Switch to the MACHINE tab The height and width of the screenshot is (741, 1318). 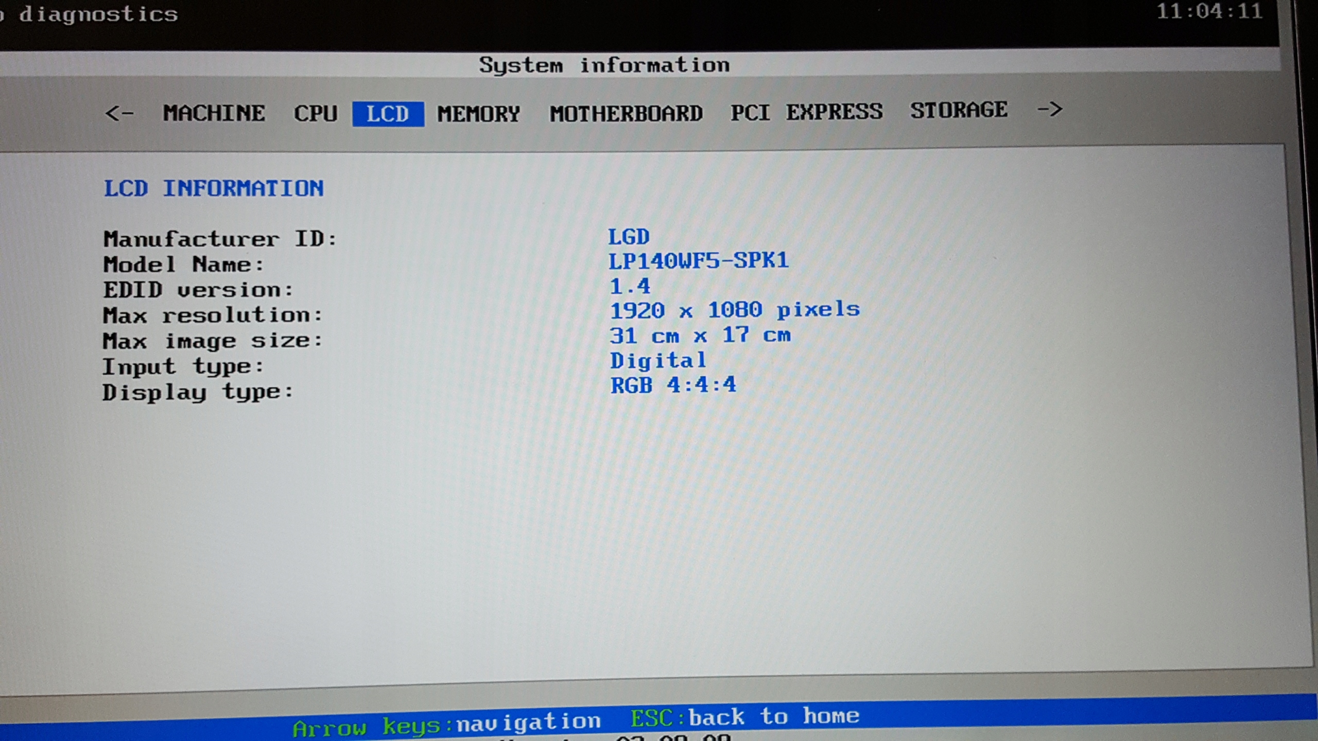pyautogui.click(x=214, y=113)
